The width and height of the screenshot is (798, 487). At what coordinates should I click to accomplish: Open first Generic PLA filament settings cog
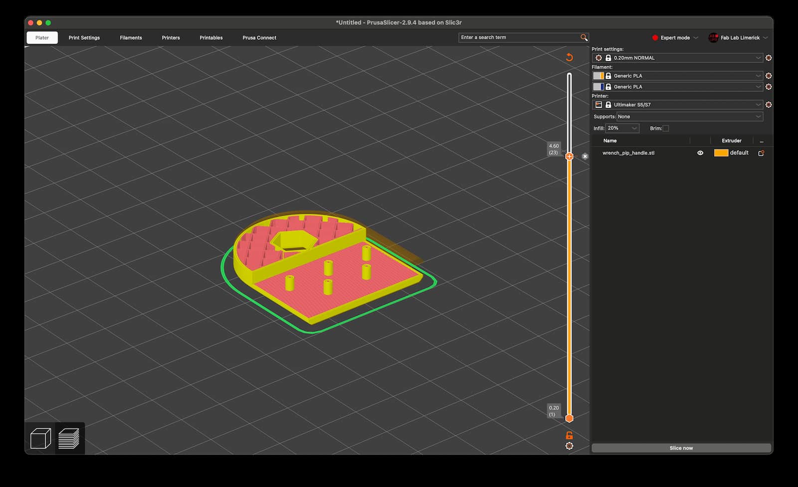pyautogui.click(x=769, y=76)
